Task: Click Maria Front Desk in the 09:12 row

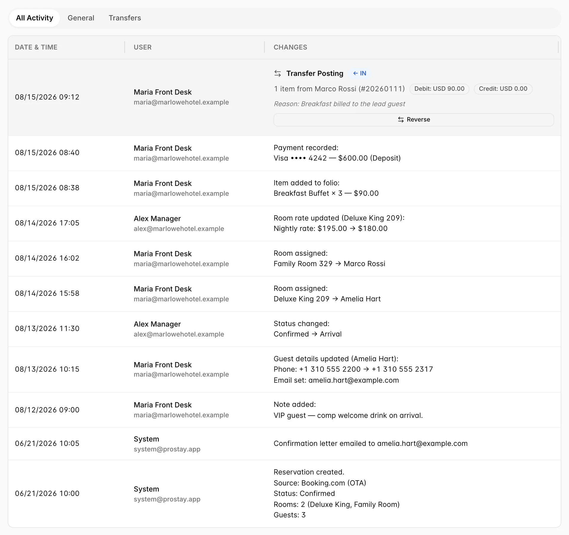Action: (162, 92)
